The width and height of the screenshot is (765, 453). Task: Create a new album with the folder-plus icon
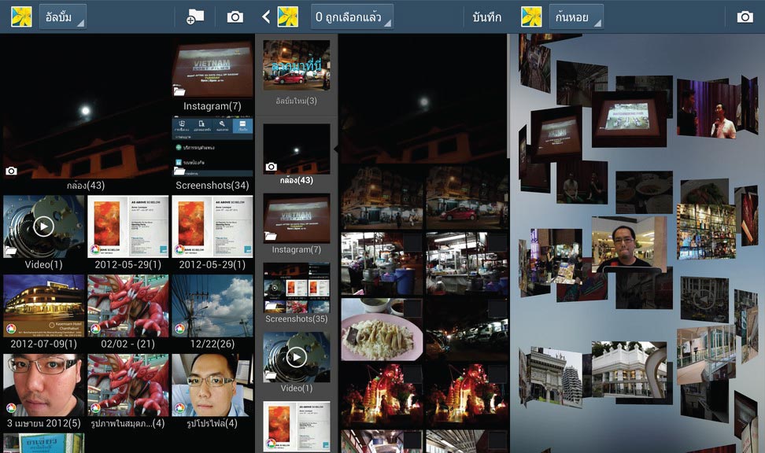[195, 17]
